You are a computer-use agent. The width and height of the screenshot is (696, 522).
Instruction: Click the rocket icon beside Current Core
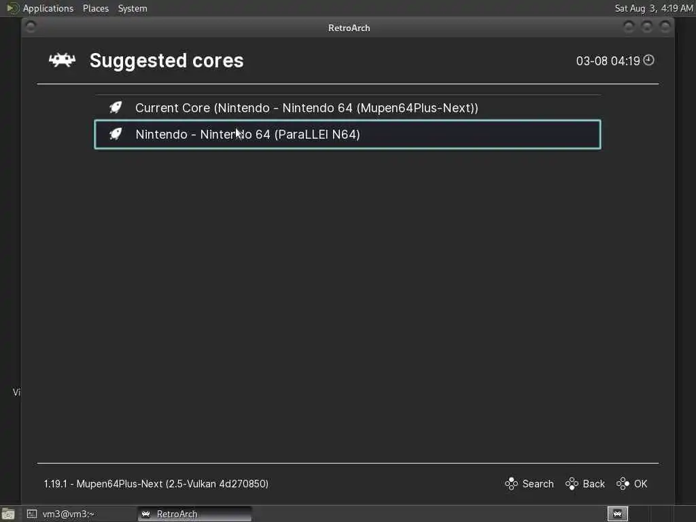click(x=116, y=107)
